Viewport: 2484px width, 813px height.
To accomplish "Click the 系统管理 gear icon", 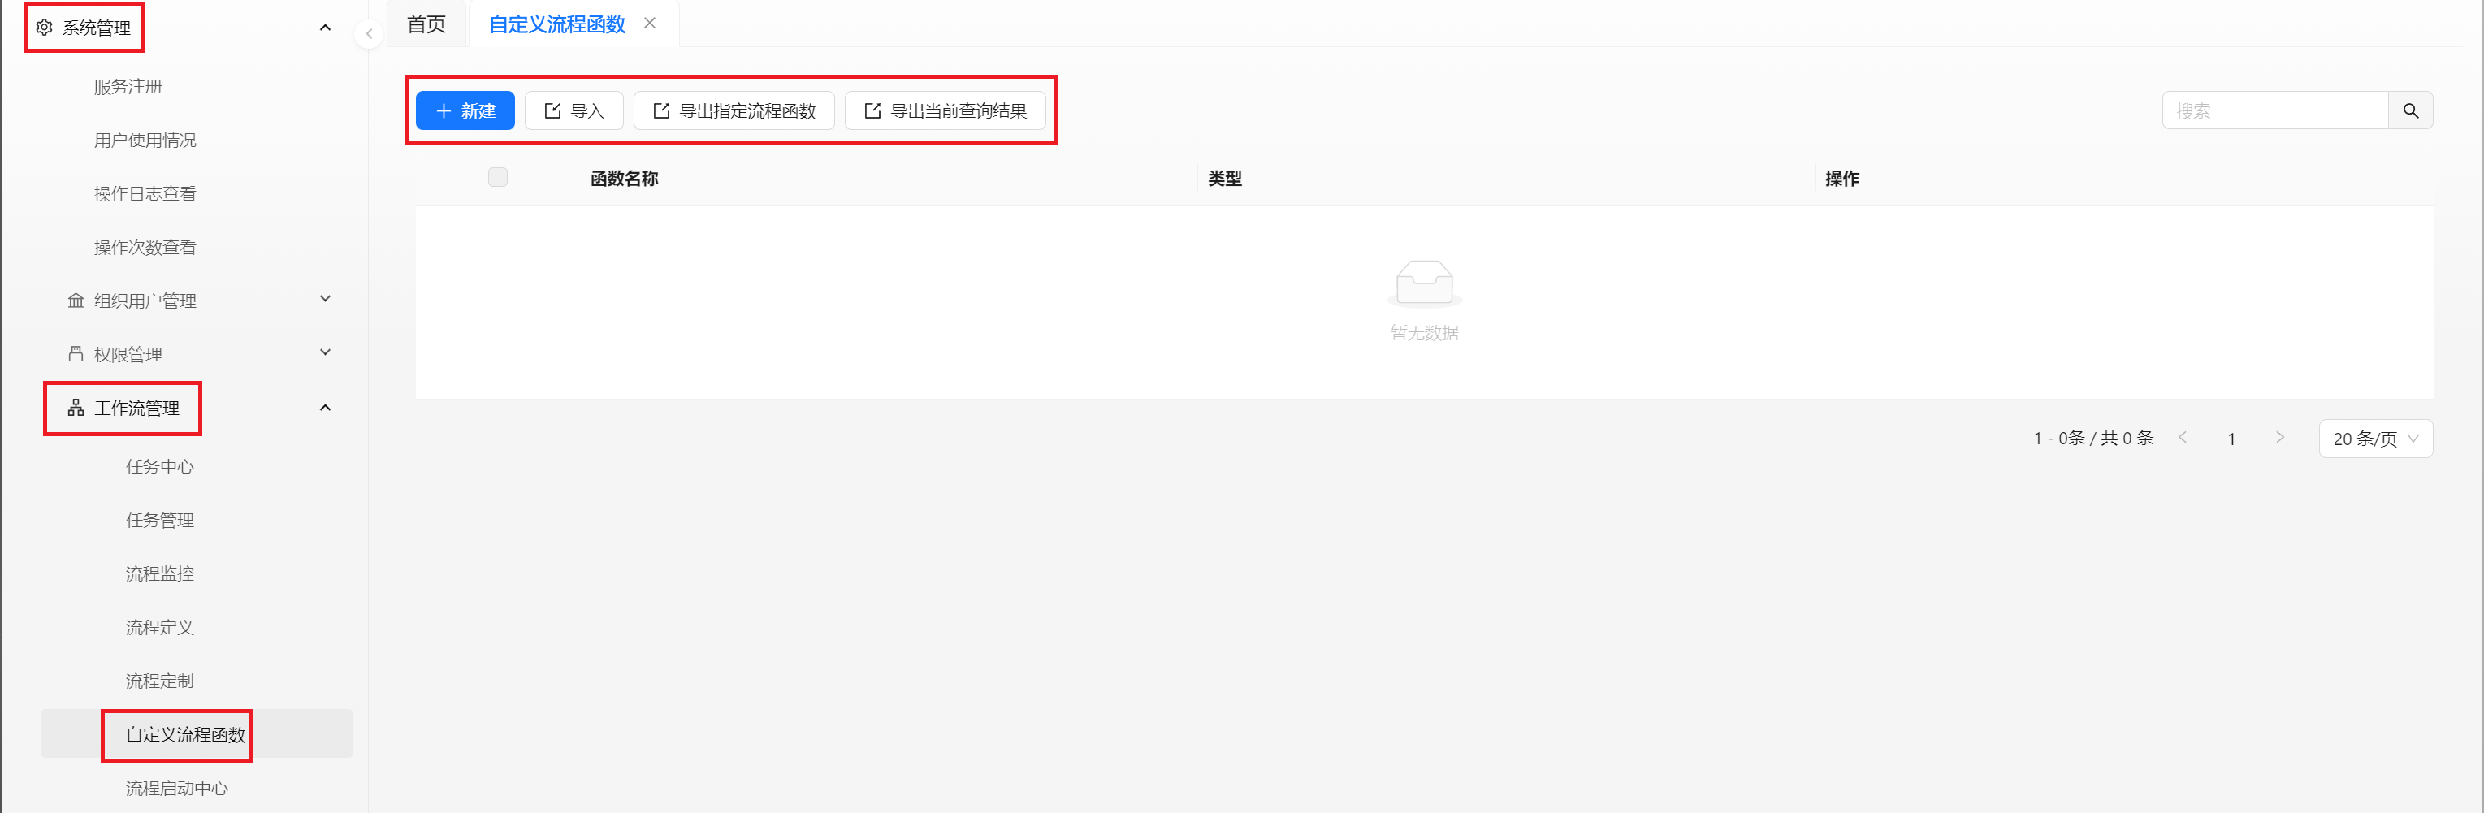I will pos(45,28).
